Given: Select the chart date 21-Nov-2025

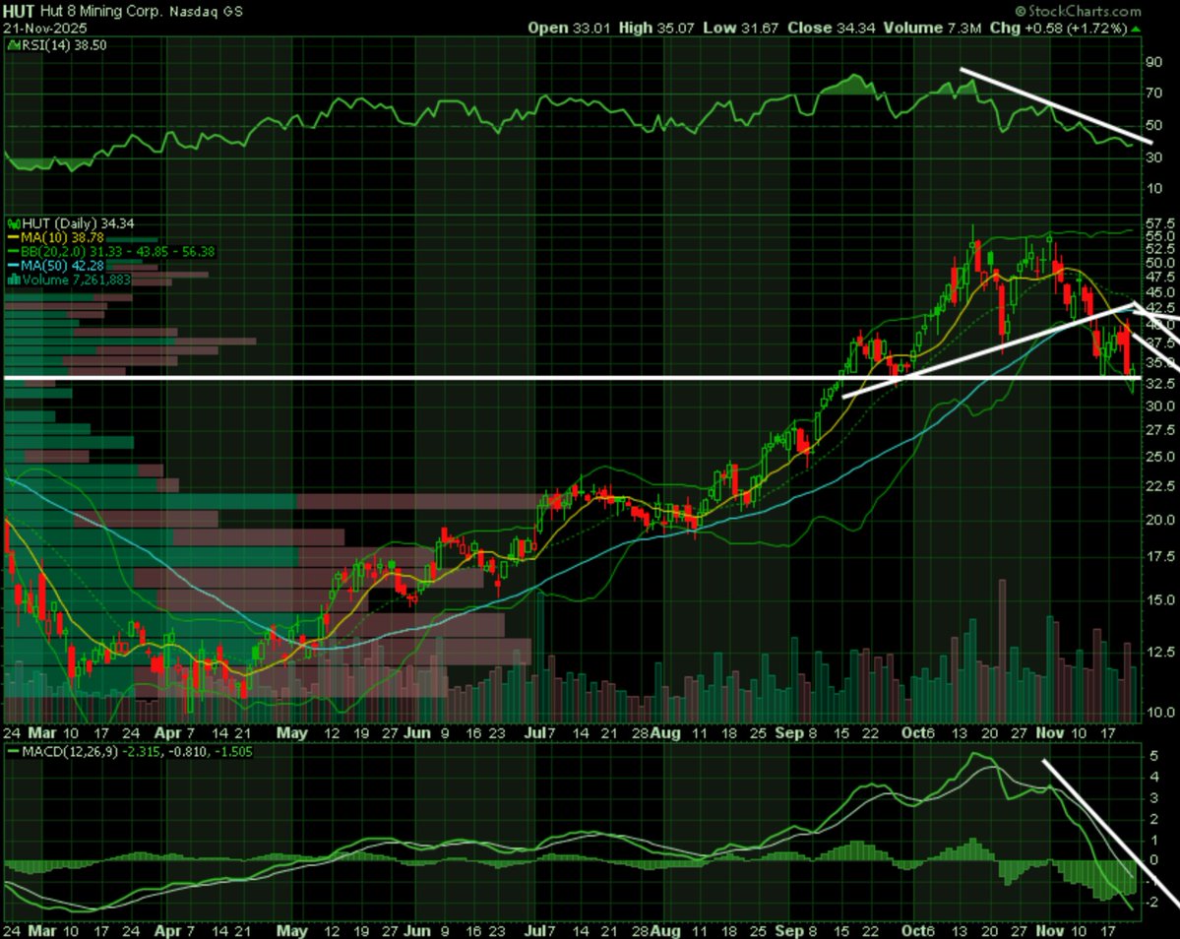Looking at the screenshot, I should click(x=44, y=29).
